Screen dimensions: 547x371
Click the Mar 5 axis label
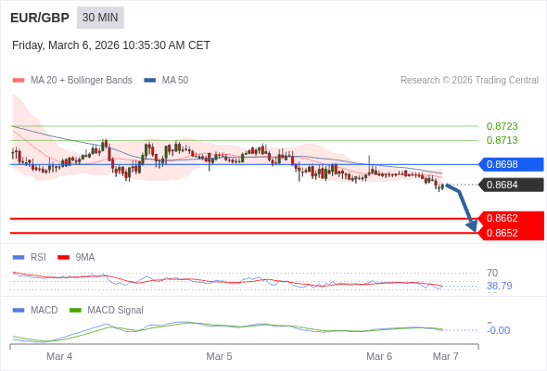click(219, 356)
